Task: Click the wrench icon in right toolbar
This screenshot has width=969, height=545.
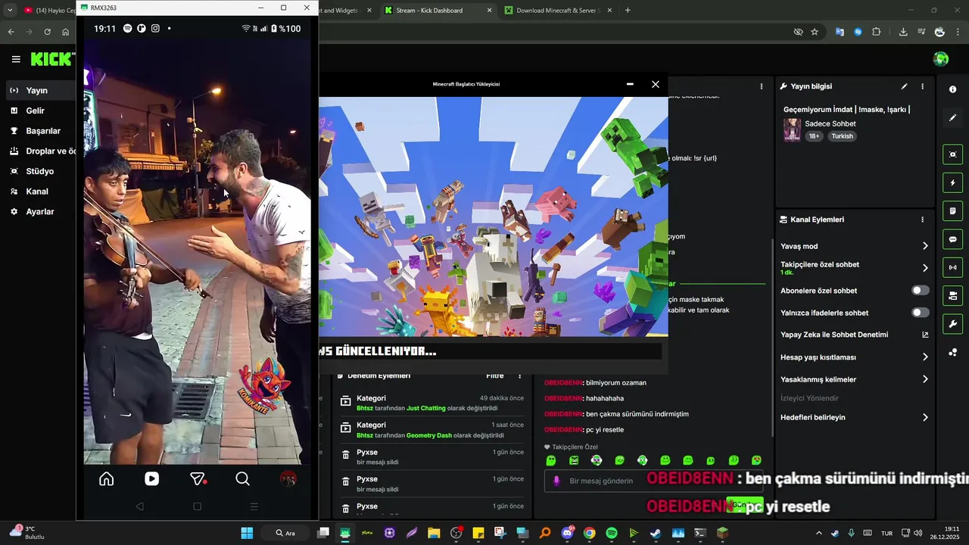Action: coord(952,324)
